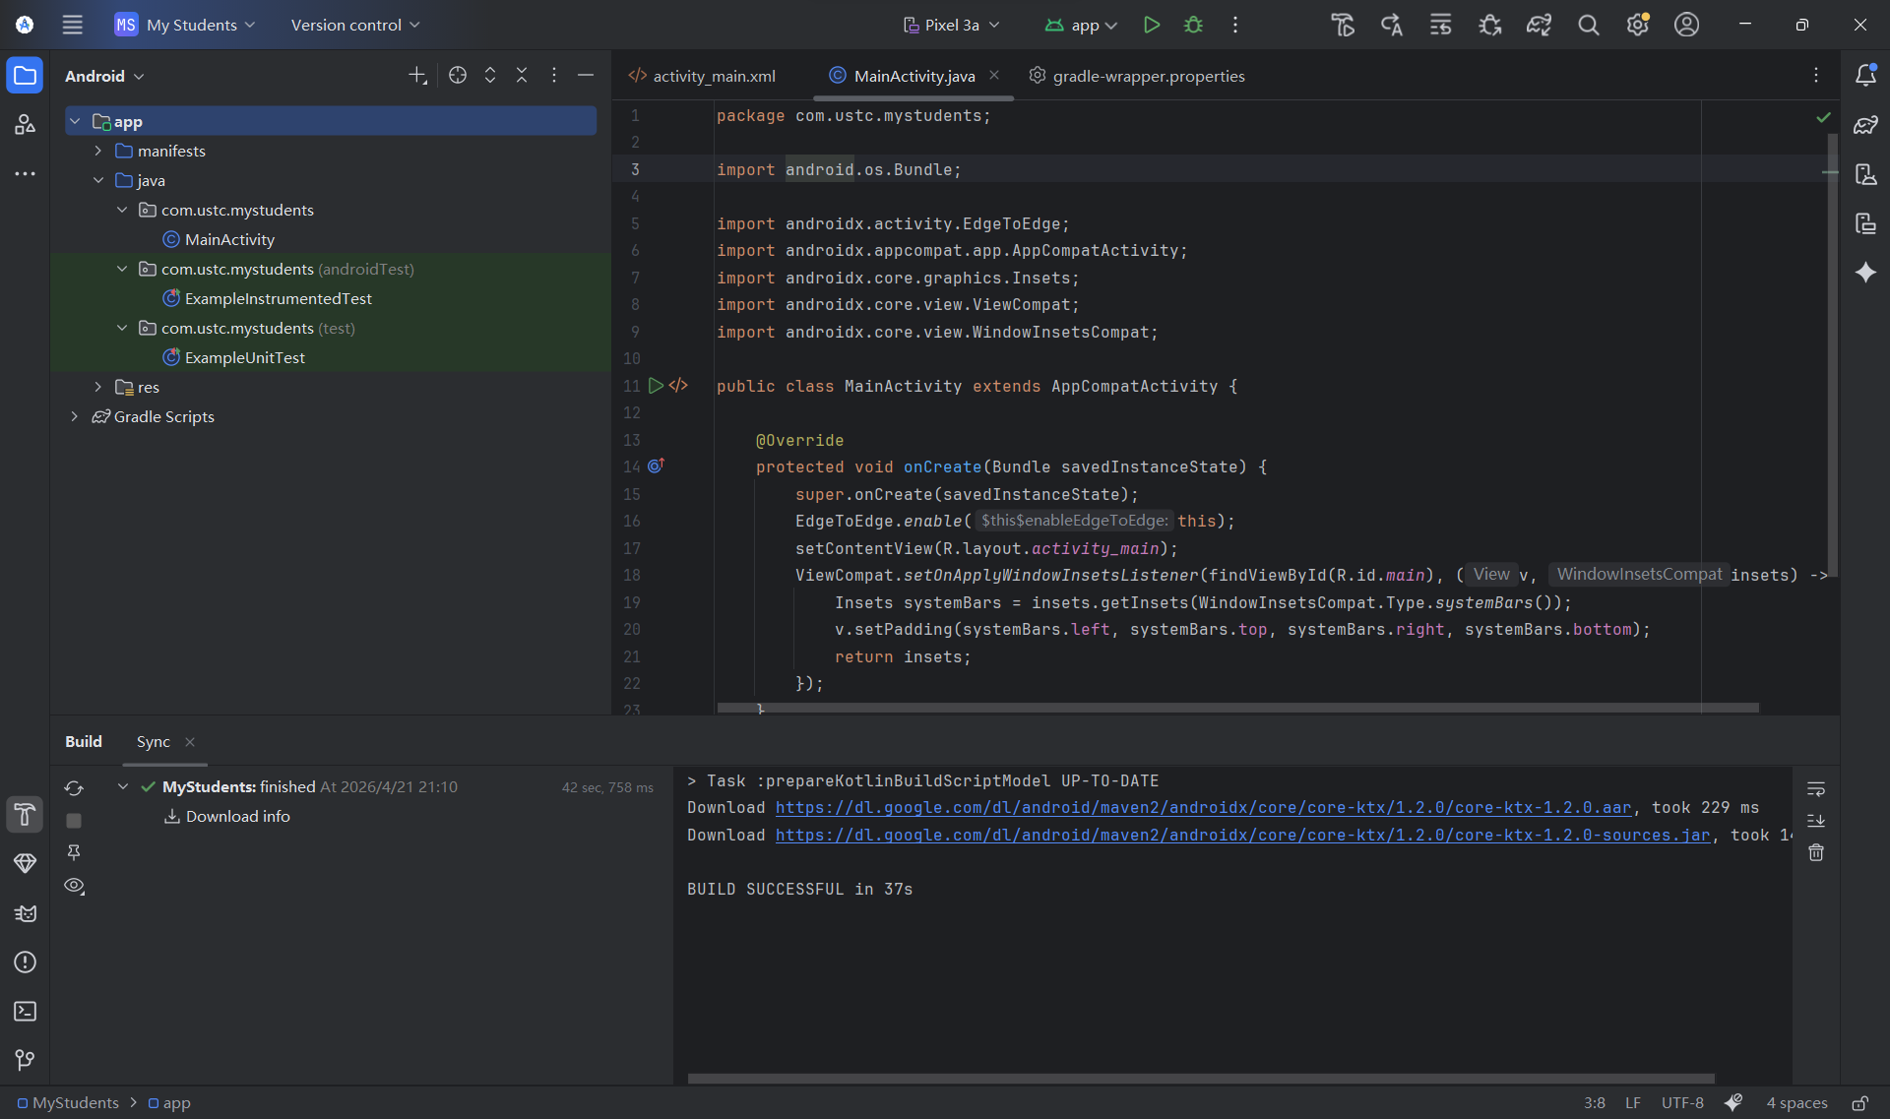This screenshot has height=1119, width=1890.
Task: Open the Version control menu
Action: click(354, 25)
